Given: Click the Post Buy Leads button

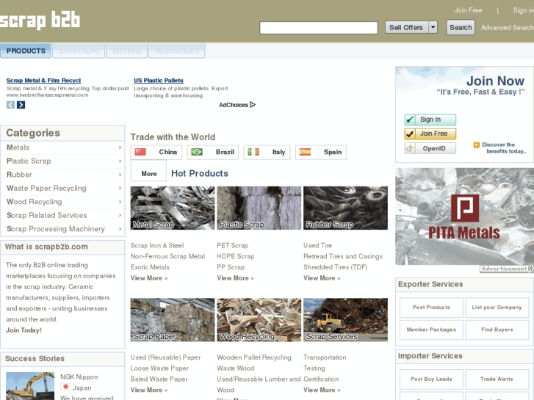Looking at the screenshot, I should tap(431, 379).
